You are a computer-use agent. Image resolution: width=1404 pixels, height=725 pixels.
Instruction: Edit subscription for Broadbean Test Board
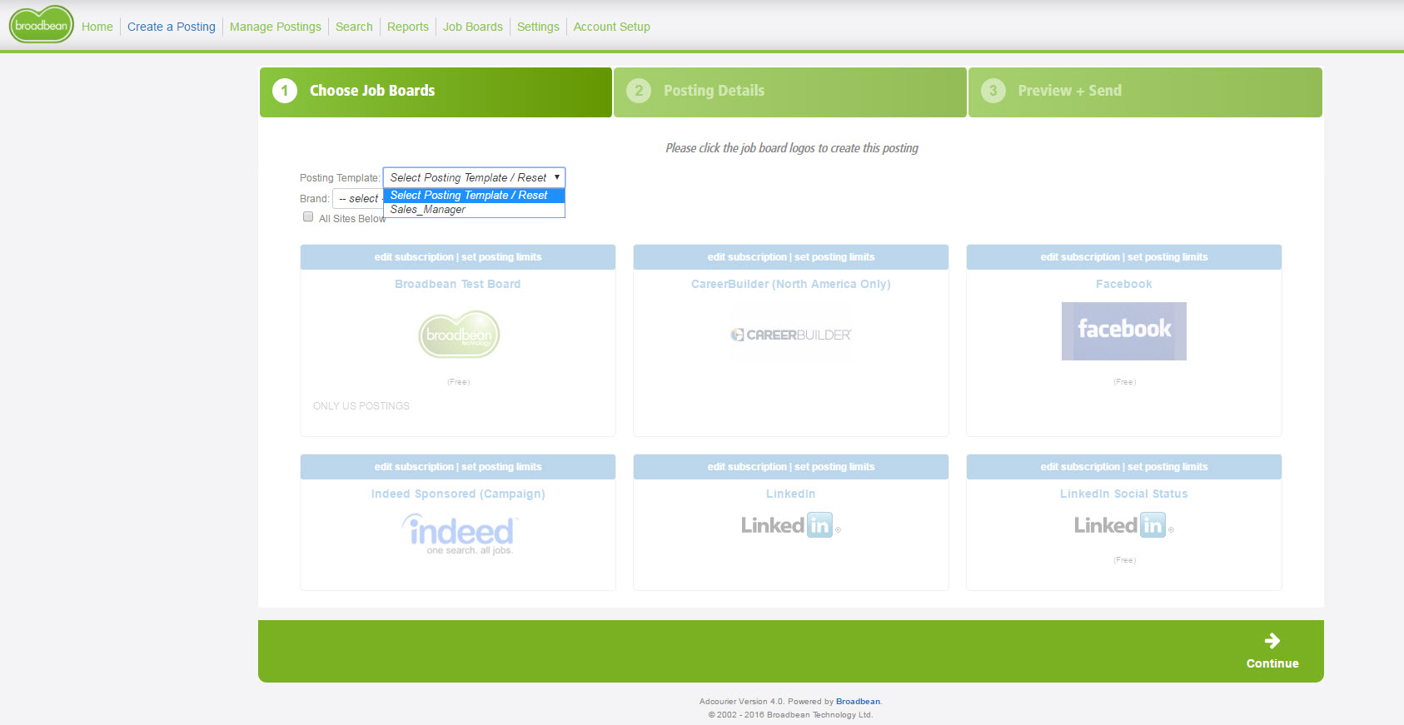click(x=414, y=257)
